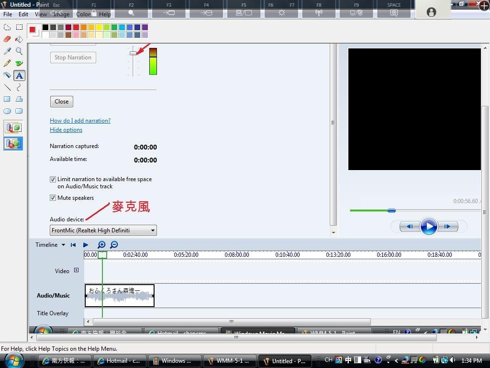The image size is (490, 368).
Task: Choose the Rounded Rectangle tool
Action: coord(19,111)
